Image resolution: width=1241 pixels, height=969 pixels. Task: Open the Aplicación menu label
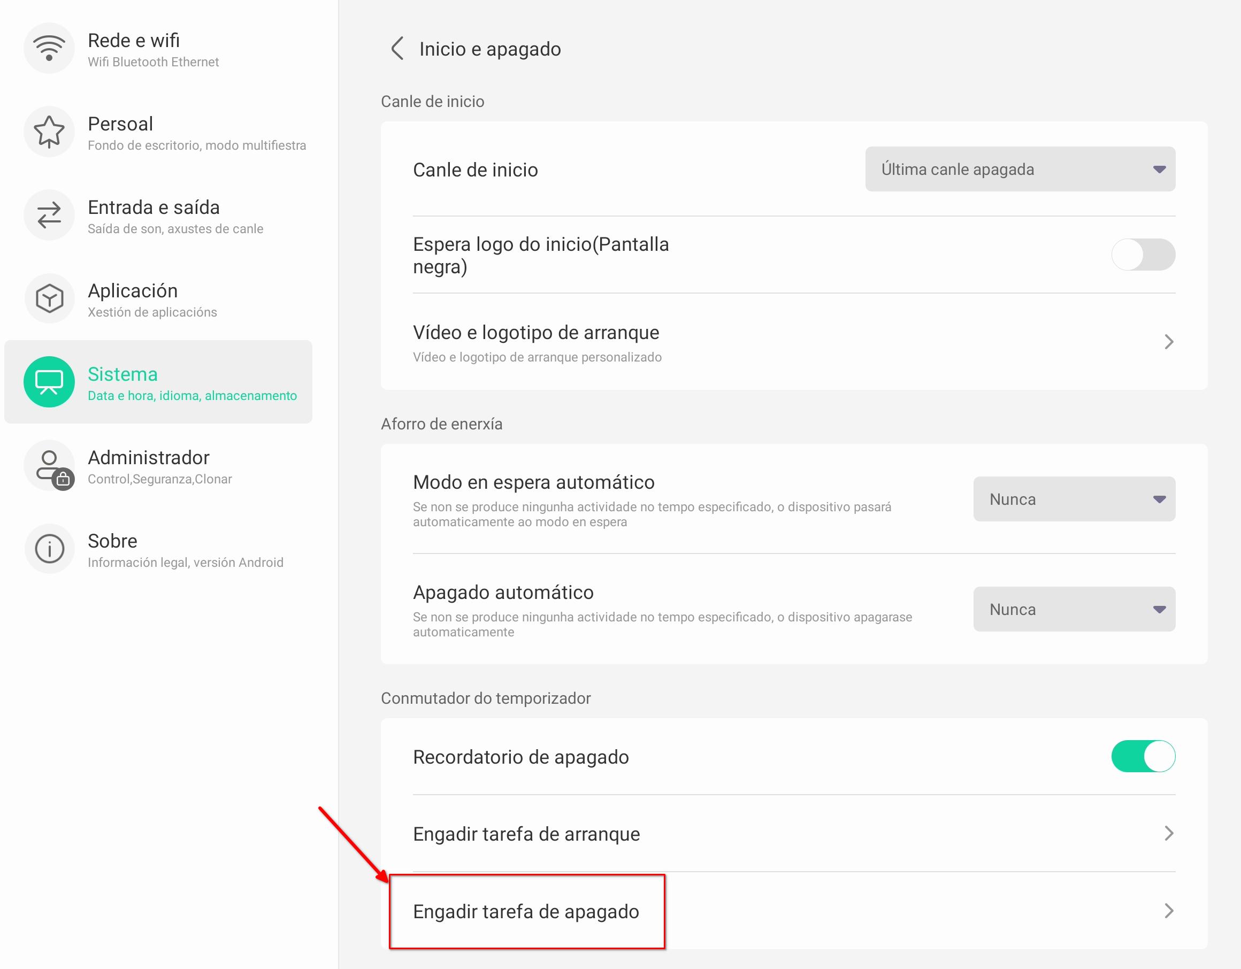[x=133, y=291]
